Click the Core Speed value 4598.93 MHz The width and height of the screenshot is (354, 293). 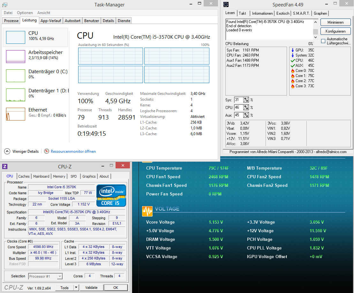point(43,247)
